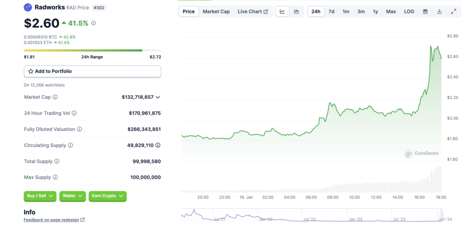Expand Market Cap value chevron
476x227 pixels.
click(158, 97)
